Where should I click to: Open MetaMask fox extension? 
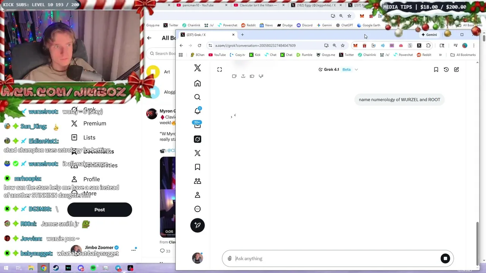pos(355,45)
